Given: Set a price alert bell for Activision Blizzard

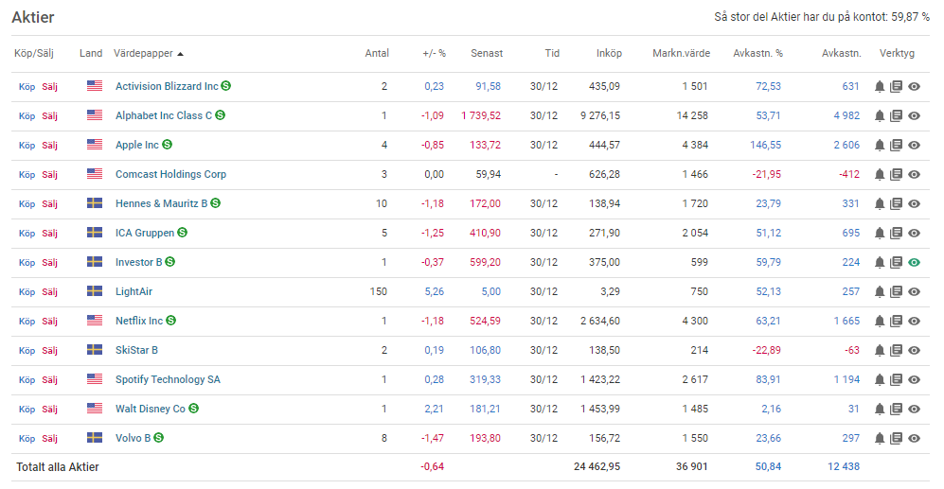Looking at the screenshot, I should coord(880,87).
